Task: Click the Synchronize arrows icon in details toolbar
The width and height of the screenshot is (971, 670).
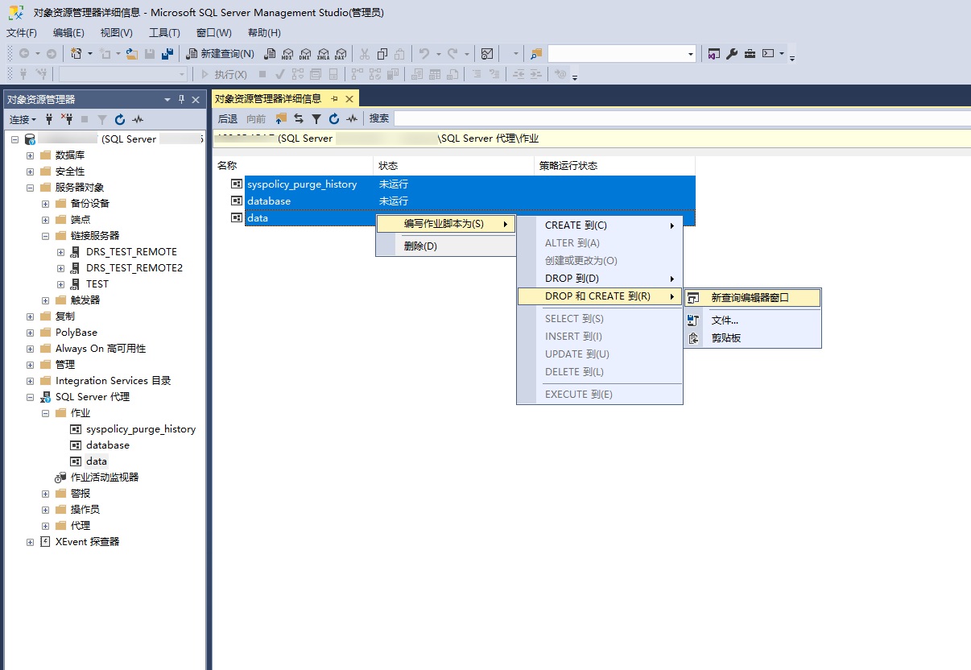Action: (299, 118)
